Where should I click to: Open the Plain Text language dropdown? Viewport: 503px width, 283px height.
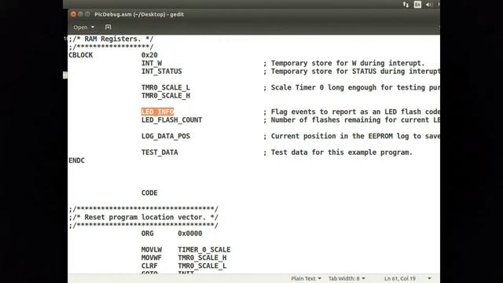(306, 278)
